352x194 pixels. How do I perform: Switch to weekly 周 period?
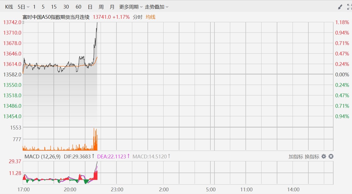[x=101, y=7]
